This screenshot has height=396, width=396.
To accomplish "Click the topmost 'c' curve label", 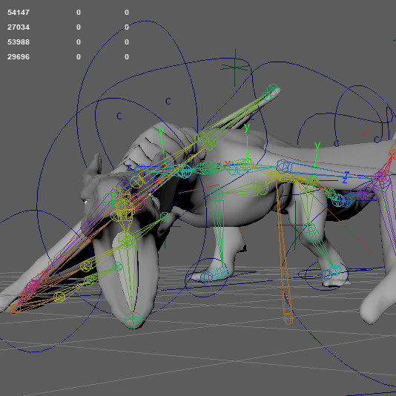I will point(168,102).
